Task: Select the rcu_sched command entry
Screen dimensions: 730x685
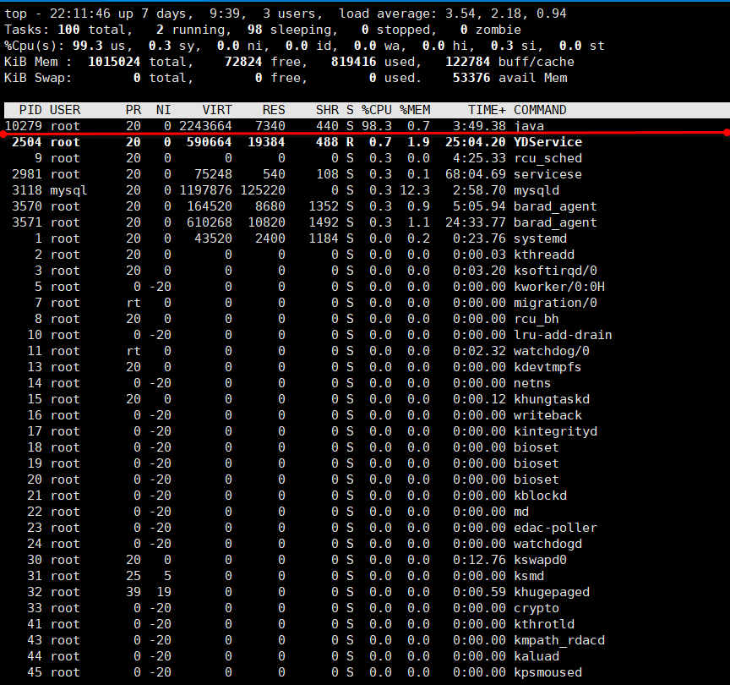Action: coord(548,158)
